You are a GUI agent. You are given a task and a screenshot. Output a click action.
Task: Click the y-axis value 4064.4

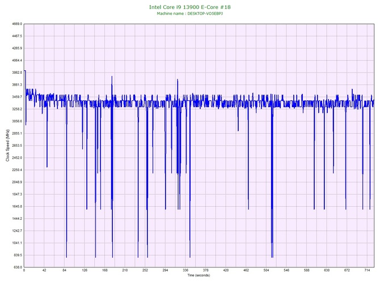(x=17, y=60)
